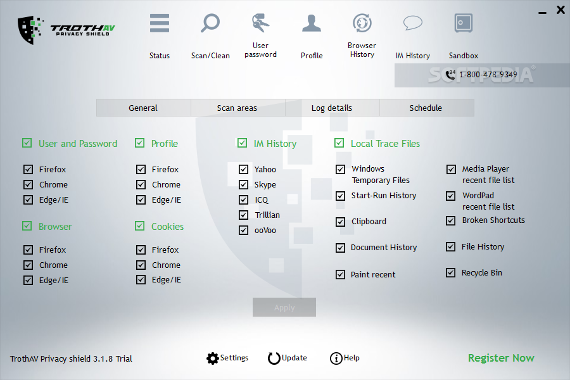Click the TrothAV Privacy Shield logo

(67, 30)
